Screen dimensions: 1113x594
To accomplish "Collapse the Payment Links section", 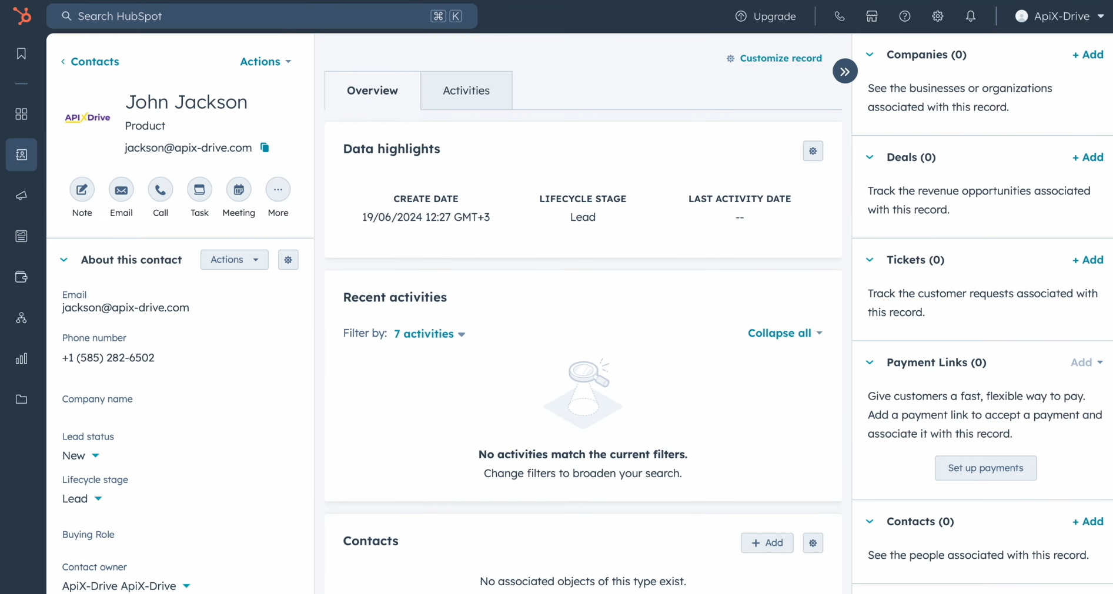I will pos(870,363).
